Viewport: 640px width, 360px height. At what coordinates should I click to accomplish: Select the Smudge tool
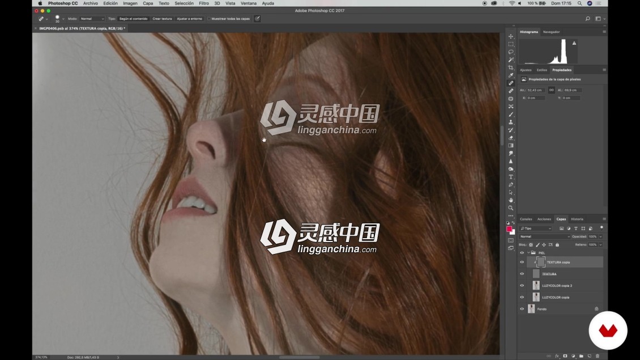[x=511, y=153]
